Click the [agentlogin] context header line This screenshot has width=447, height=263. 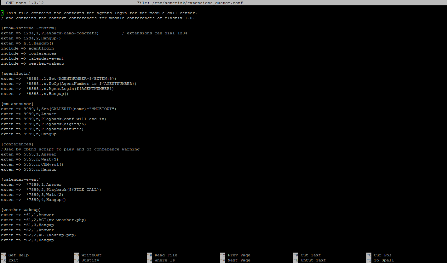[x=16, y=73]
